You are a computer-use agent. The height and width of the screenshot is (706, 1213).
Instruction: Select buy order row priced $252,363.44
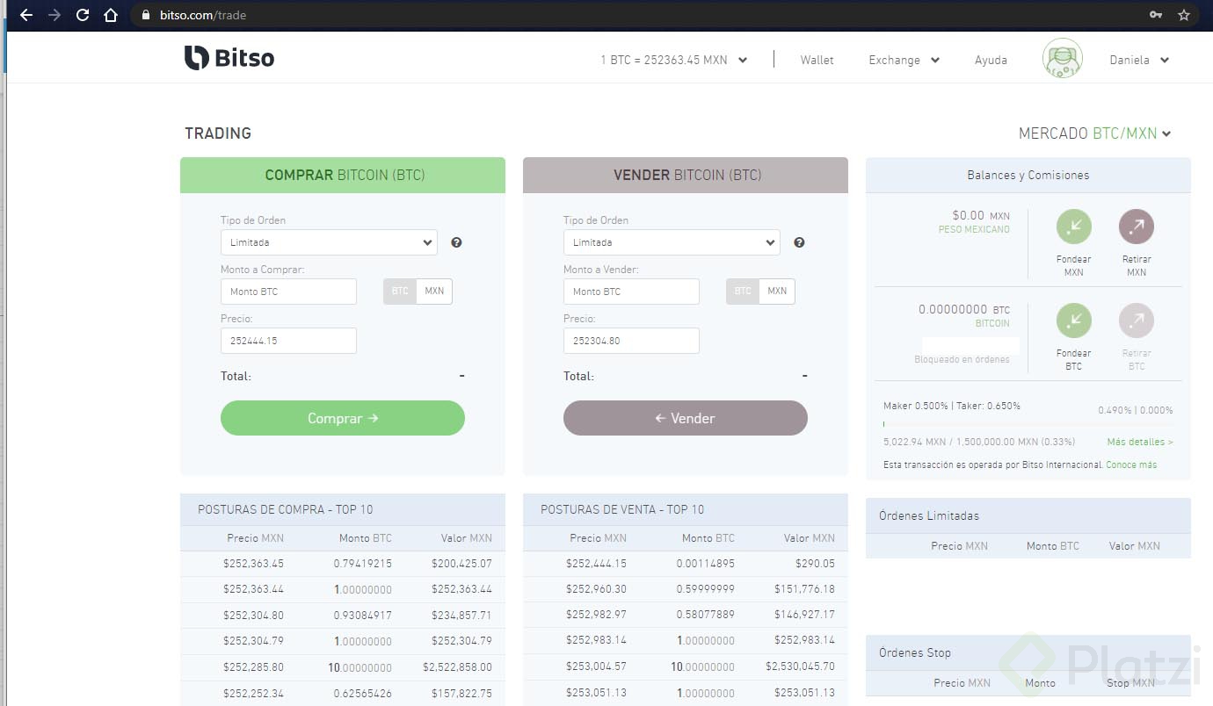click(x=343, y=589)
